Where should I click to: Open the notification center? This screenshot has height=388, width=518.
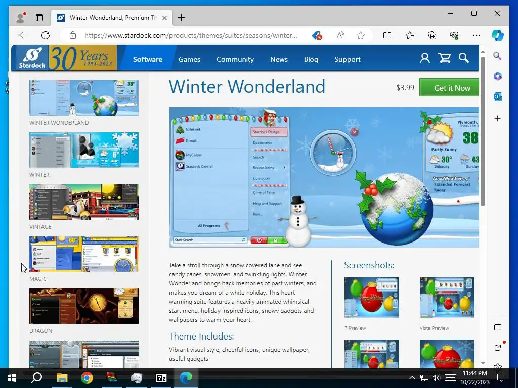(501, 378)
